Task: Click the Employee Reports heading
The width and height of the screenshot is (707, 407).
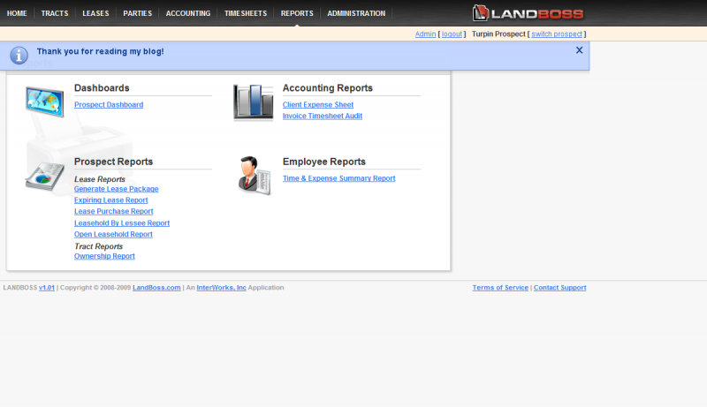Action: click(x=324, y=162)
